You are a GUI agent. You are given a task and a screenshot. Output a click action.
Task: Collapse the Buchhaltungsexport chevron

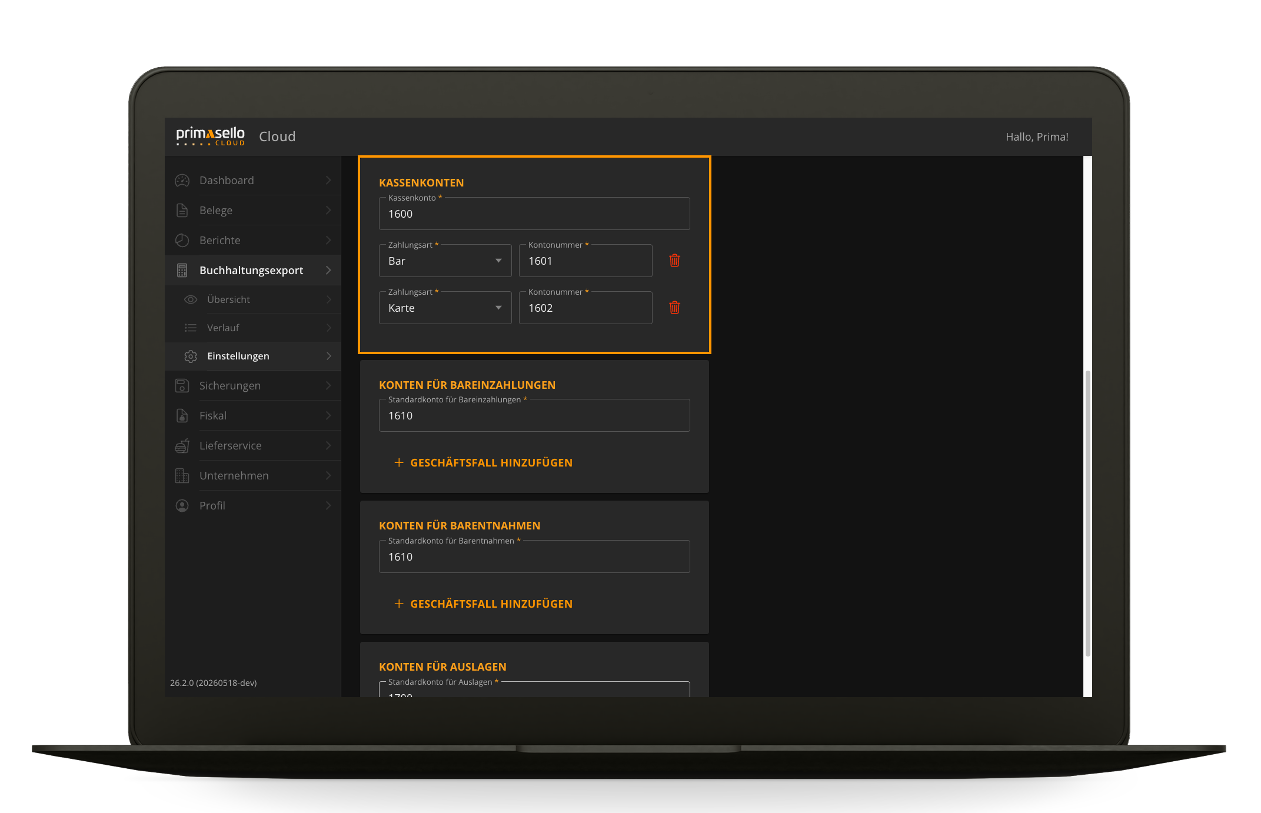pyautogui.click(x=328, y=271)
